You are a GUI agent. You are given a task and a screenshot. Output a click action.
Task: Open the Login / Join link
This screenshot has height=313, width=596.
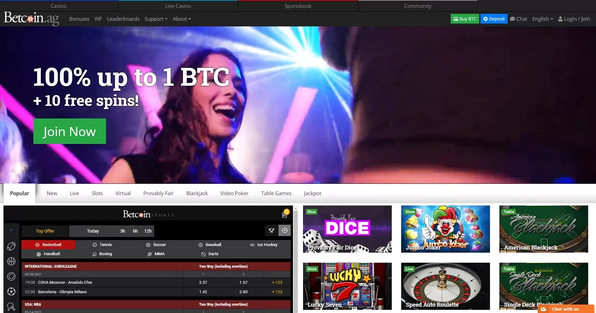point(574,19)
